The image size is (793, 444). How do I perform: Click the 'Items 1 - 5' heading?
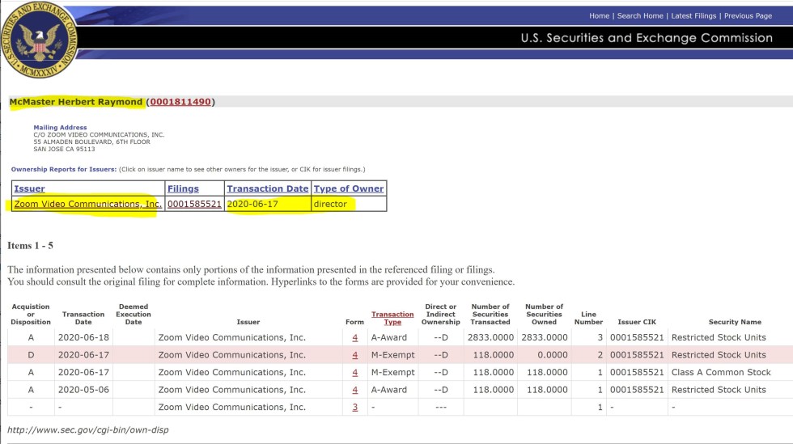pos(30,246)
